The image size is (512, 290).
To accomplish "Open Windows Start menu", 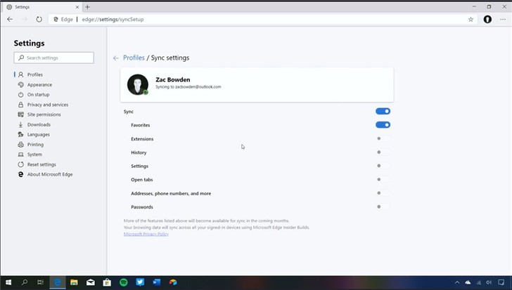I will point(8,282).
